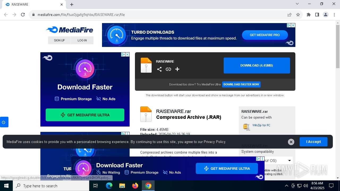Open WinZip for PC link
This screenshot has width=340, height=191.
[261, 125]
